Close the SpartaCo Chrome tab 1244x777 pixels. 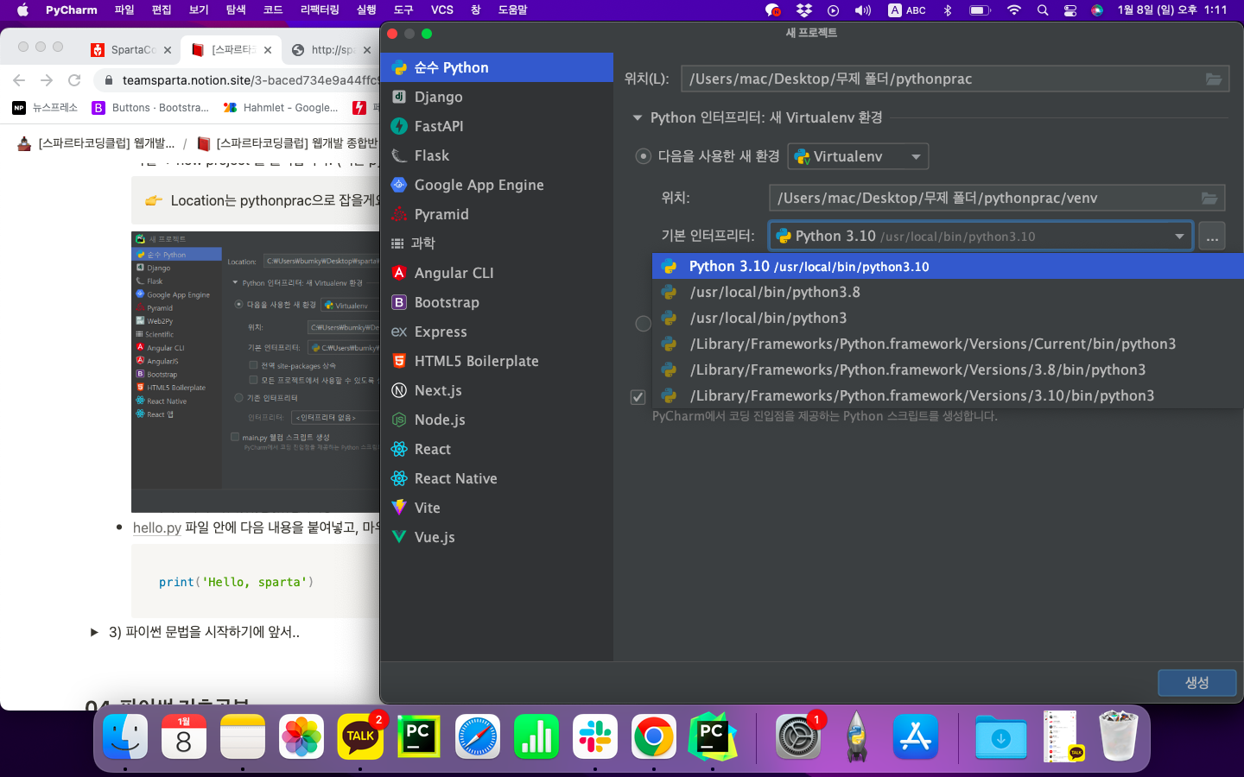click(x=168, y=50)
